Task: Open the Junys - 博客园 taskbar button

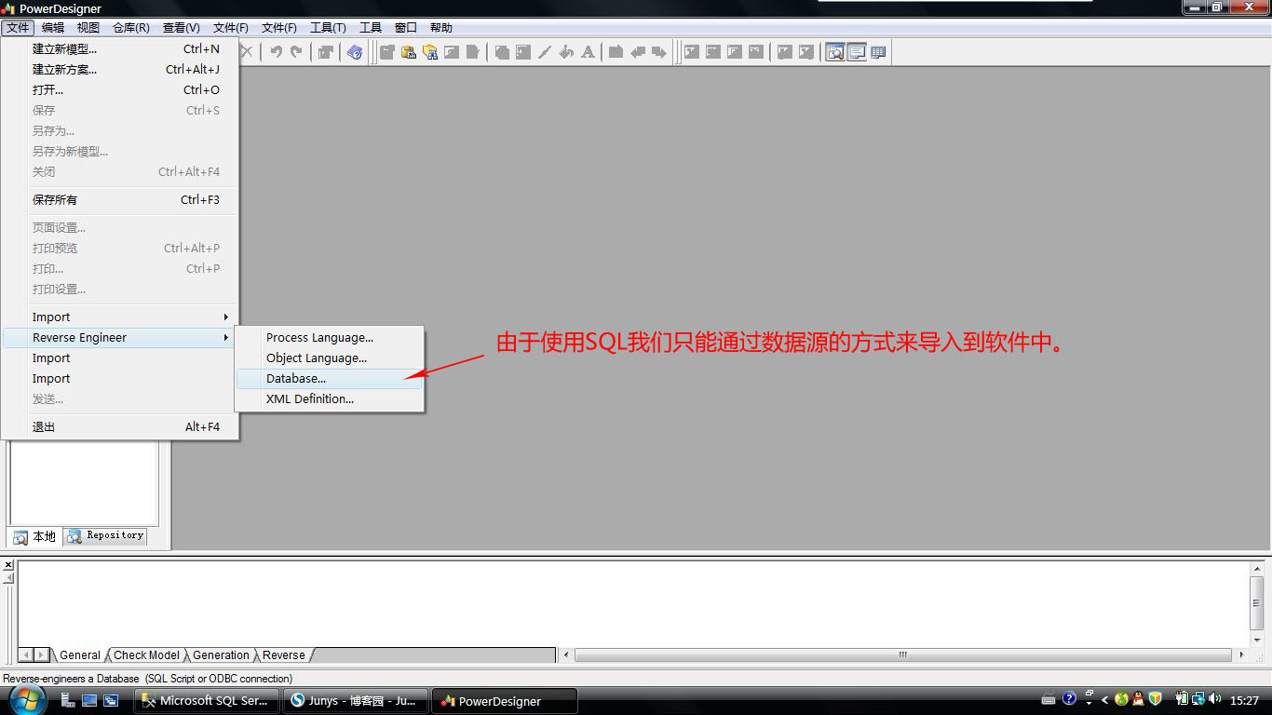Action: point(355,701)
